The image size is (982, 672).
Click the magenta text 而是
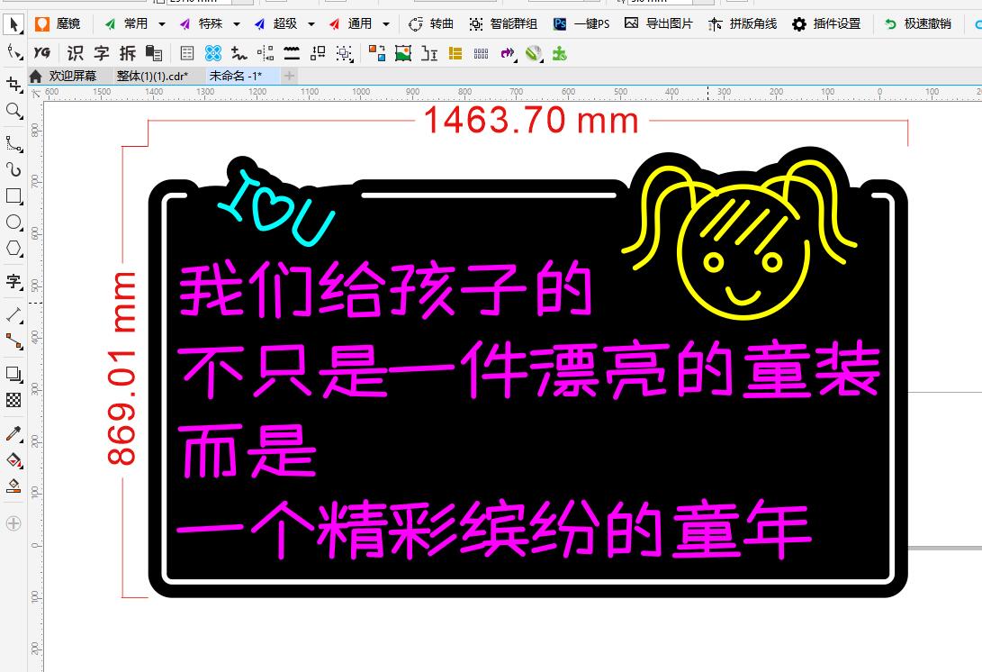coord(248,450)
